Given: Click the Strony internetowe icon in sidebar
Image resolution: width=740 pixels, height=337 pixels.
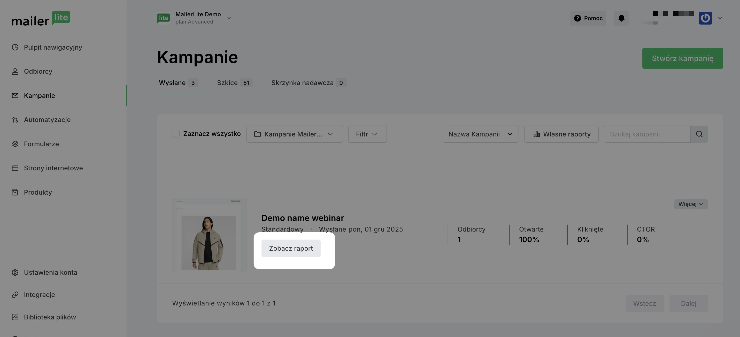Looking at the screenshot, I should (15, 168).
